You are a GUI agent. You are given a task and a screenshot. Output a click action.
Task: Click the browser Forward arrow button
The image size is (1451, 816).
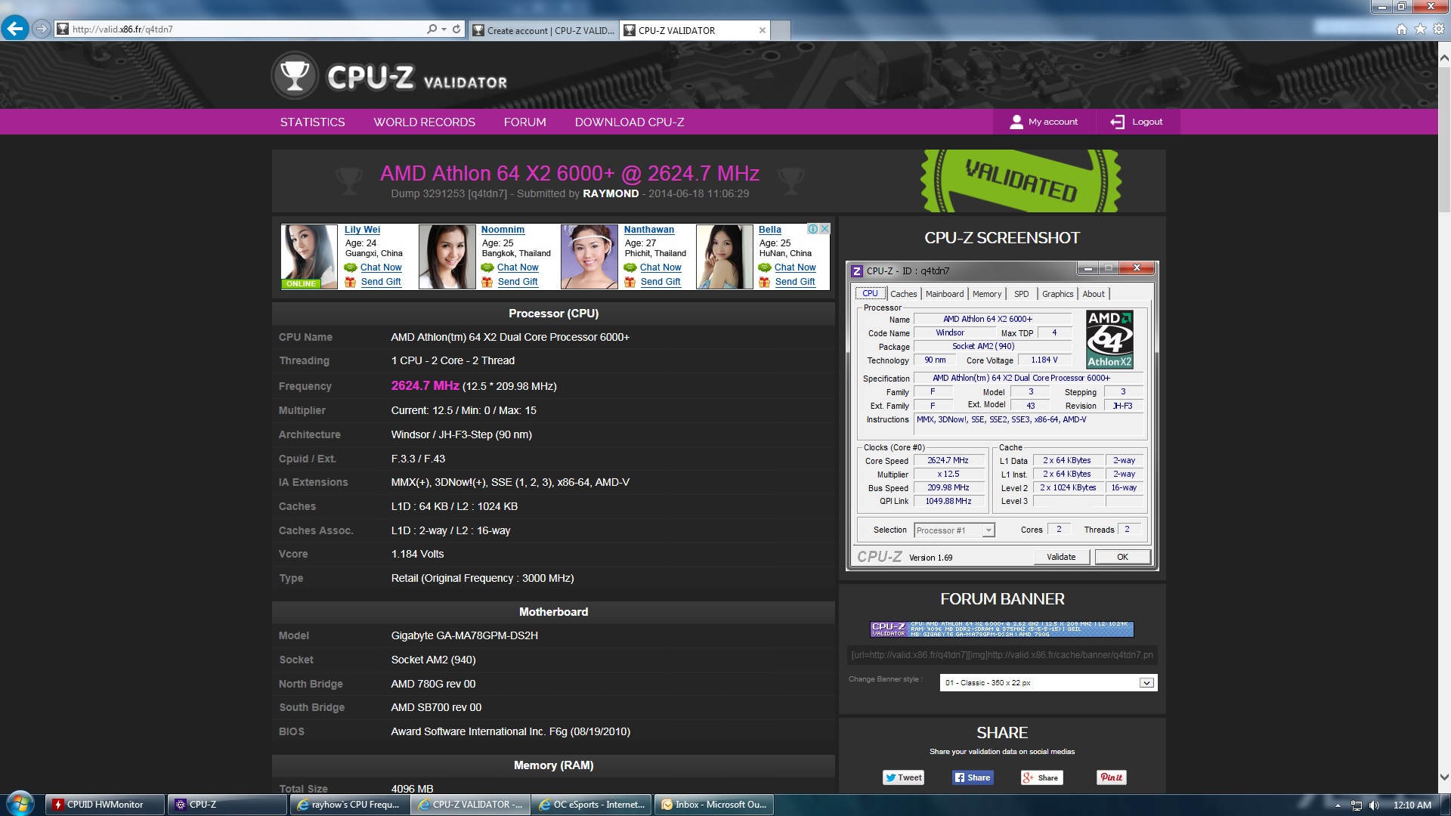(42, 29)
